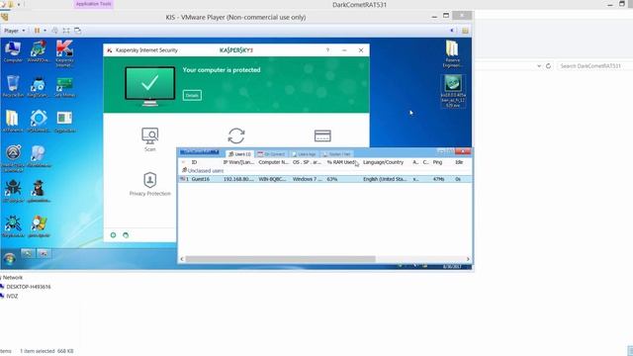633x356 pixels.
Task: Switch to the On Connect tab
Action: pyautogui.click(x=272, y=154)
